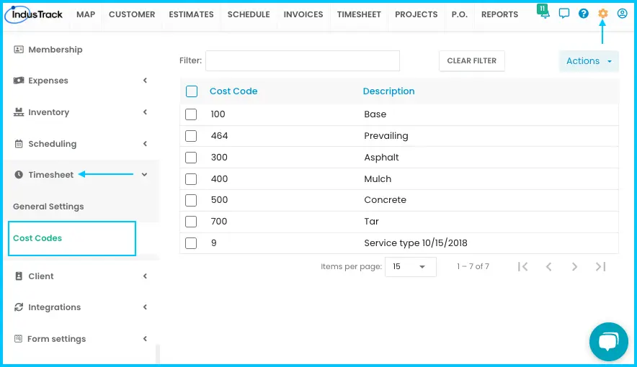Open the user profile icon

click(622, 14)
